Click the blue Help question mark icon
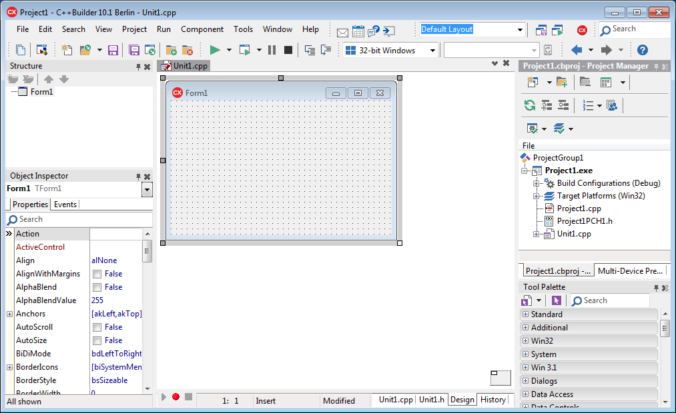The image size is (676, 413). click(x=643, y=50)
